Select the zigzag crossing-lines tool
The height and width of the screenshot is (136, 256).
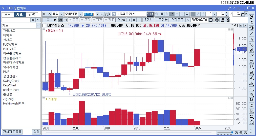pyautogui.click(x=251, y=50)
